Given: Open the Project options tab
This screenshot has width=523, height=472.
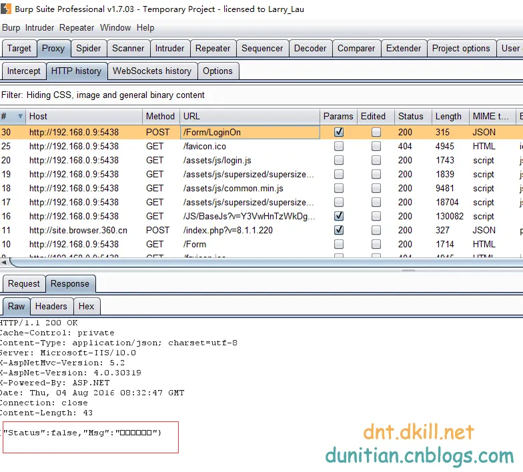Looking at the screenshot, I should 460,48.
